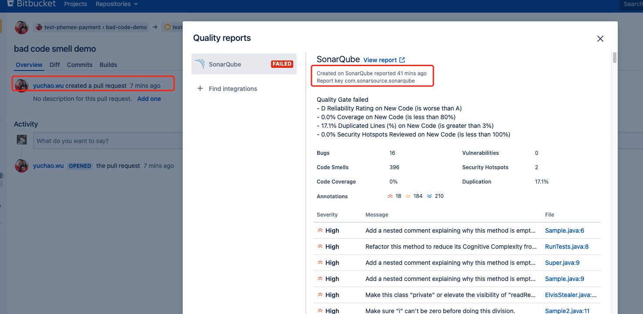Image resolution: width=643 pixels, height=314 pixels.
Task: Click Code Coverage value 0%
Action: tap(394, 182)
